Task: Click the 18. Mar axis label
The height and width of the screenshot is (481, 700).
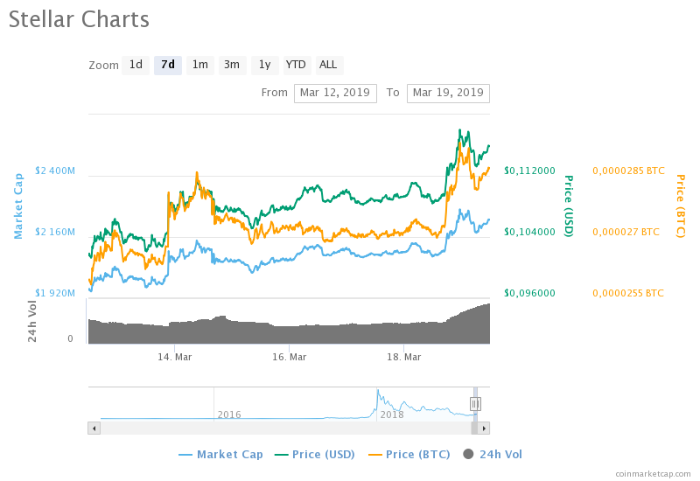Action: pos(404,357)
